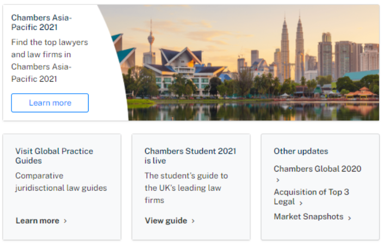Open the Market Snapshots link
Viewport: 384px width, 243px height.
tap(308, 216)
